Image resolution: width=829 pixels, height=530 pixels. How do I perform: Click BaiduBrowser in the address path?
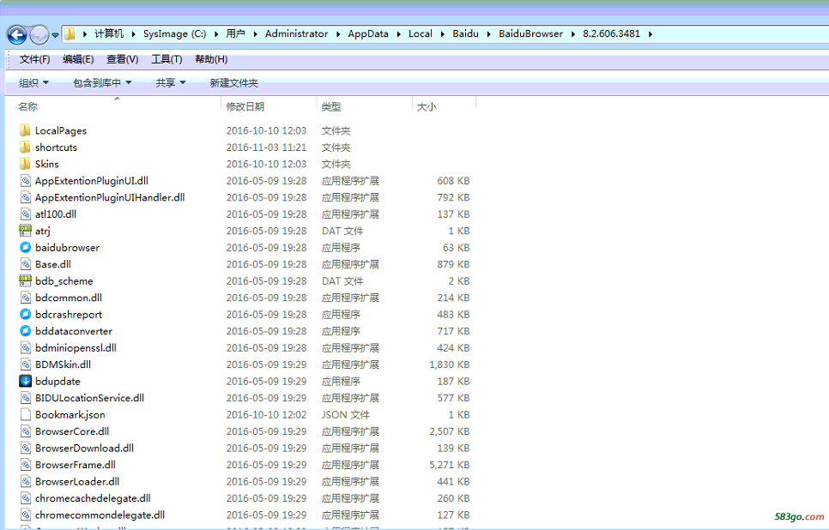[531, 33]
